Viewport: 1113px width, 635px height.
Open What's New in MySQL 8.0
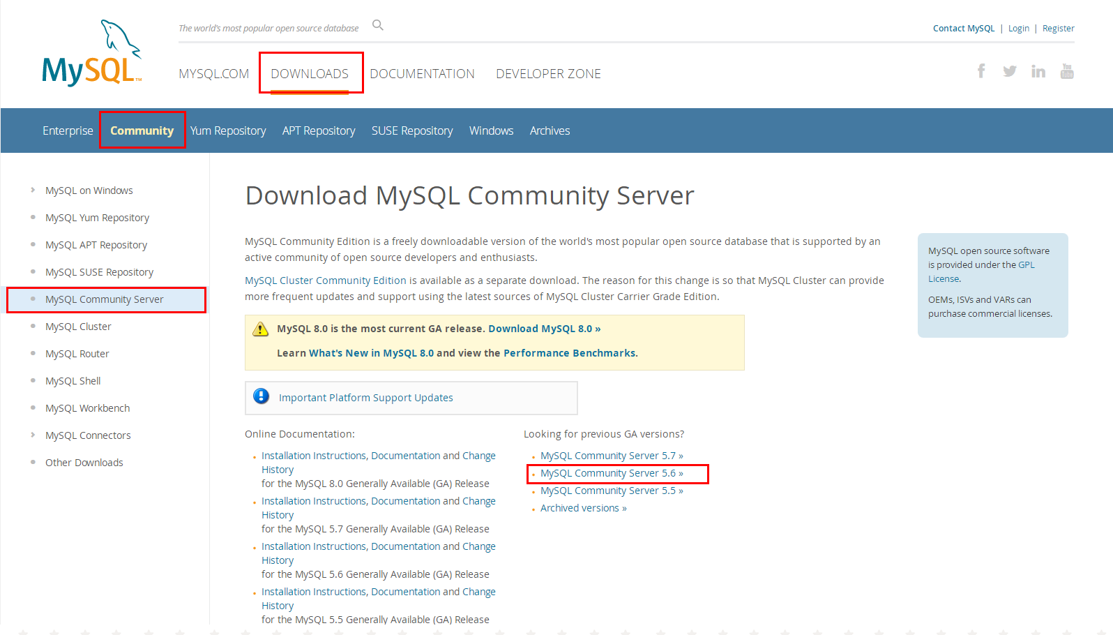click(x=371, y=353)
